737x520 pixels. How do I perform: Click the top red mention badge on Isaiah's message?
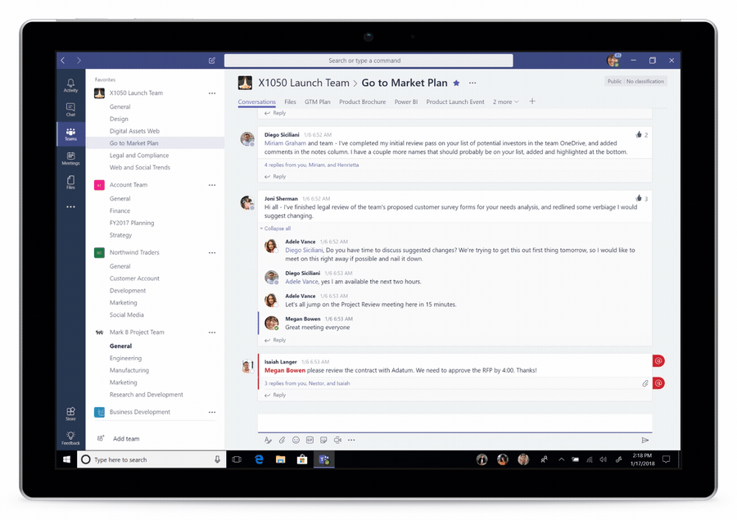click(x=658, y=360)
